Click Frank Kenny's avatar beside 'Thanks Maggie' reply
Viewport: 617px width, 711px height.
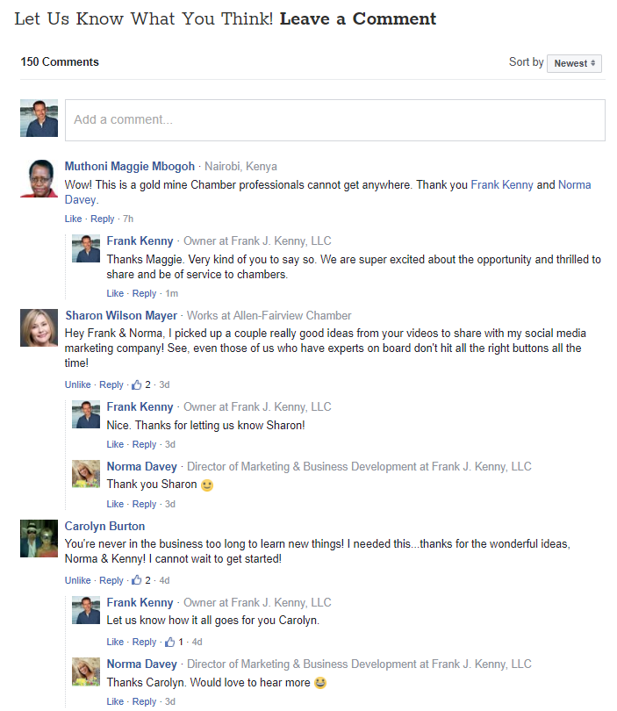(x=85, y=248)
